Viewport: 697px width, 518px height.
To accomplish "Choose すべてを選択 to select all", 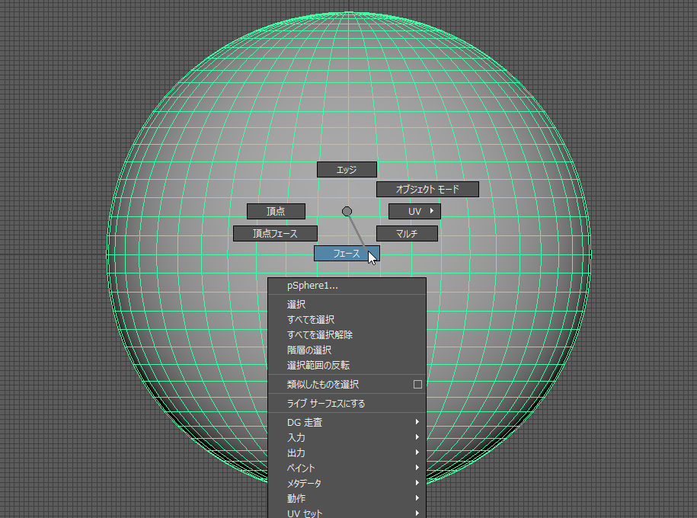I will pyautogui.click(x=310, y=319).
